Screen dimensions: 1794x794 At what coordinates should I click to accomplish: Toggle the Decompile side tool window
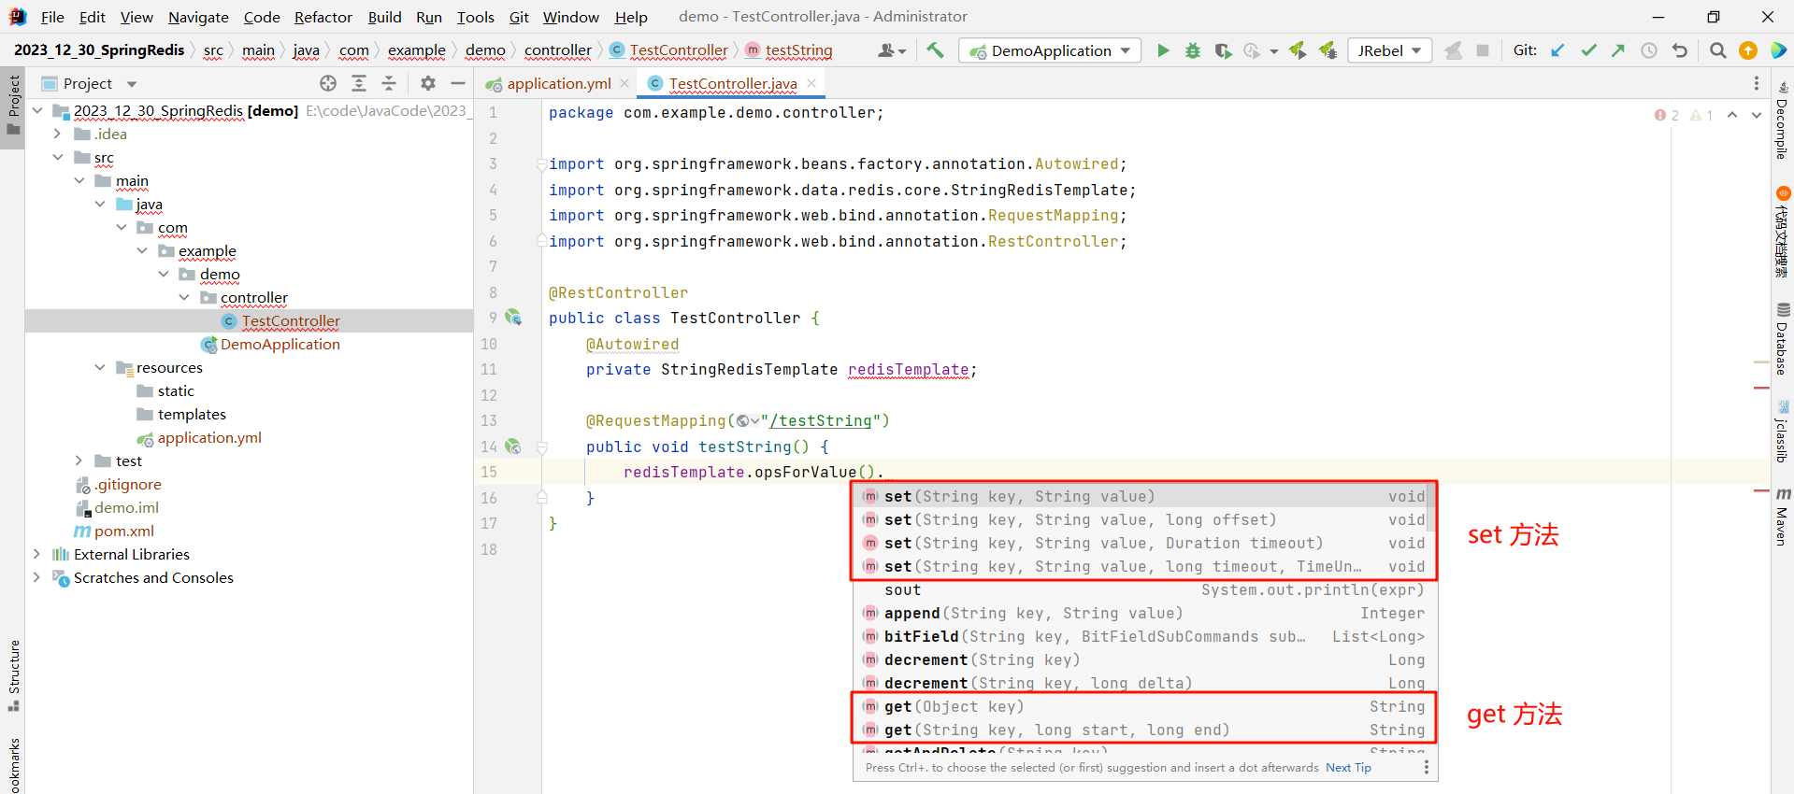click(x=1782, y=121)
